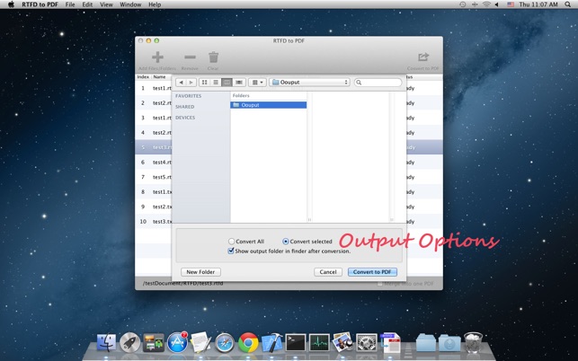Expand the FAVORITES sidebar section
The width and height of the screenshot is (578, 361).
pyautogui.click(x=189, y=96)
